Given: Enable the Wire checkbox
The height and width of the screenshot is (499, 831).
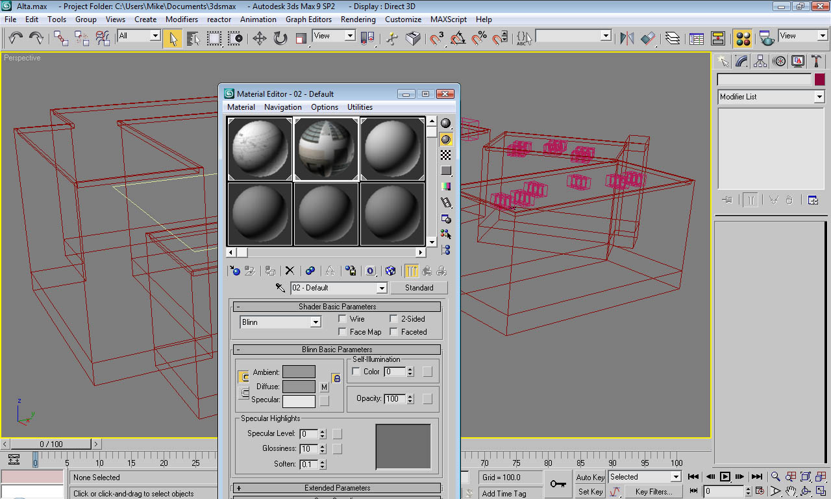Looking at the screenshot, I should tap(342, 319).
